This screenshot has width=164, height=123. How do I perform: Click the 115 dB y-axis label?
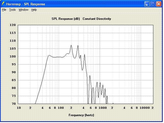tap(13, 33)
